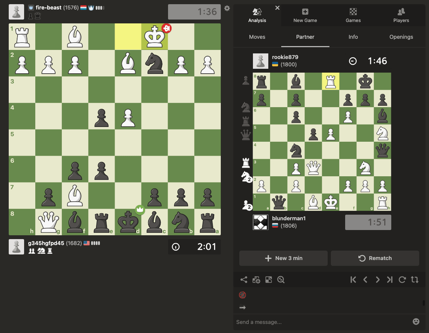Open fire-beast player profile avatar
429x333 pixels.
tap(16, 12)
